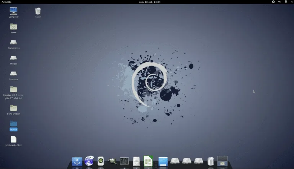This screenshot has height=169, width=294.
Task: Select the Musique folder on desktop
Action: [13, 74]
